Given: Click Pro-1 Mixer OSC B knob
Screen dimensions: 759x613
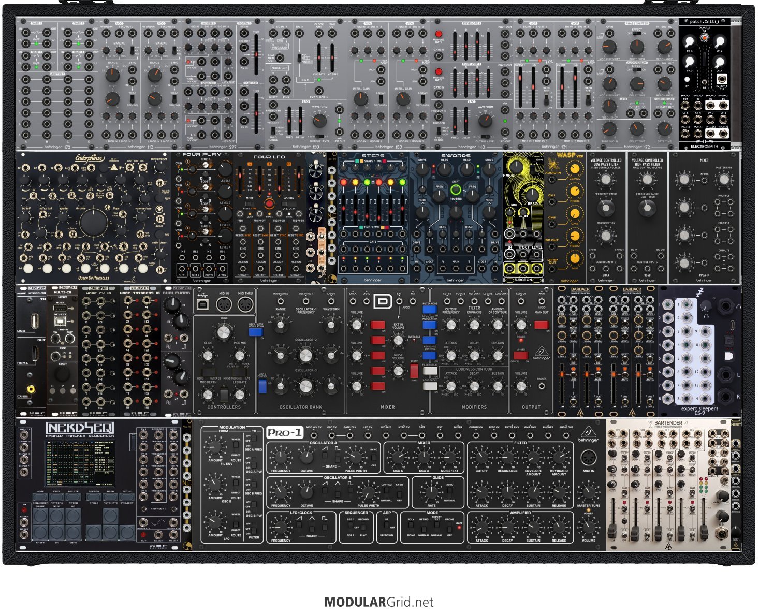Looking at the screenshot, I should 424,457.
